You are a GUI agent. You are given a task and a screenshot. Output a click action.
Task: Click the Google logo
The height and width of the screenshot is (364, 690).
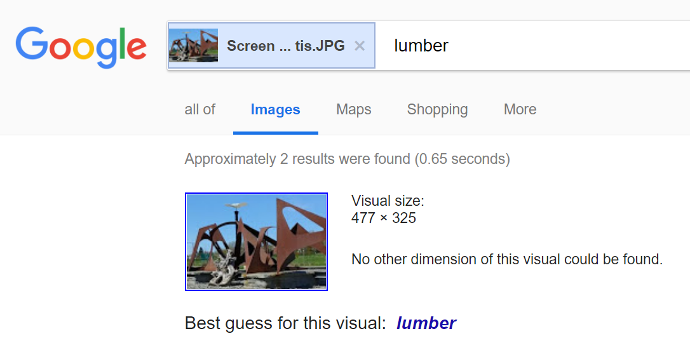point(81,47)
